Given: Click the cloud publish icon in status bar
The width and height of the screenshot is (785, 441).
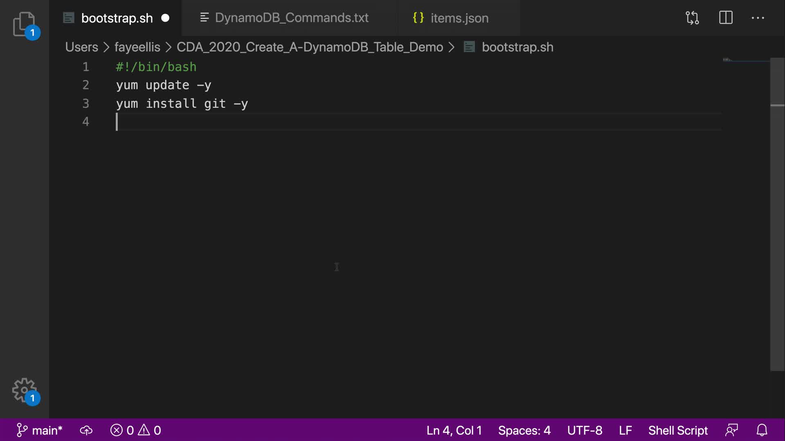Looking at the screenshot, I should 86,430.
